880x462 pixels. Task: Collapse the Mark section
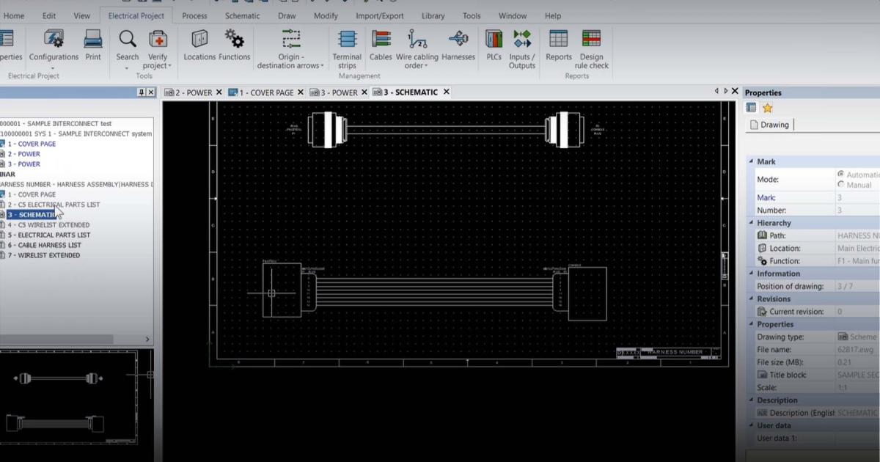pyautogui.click(x=750, y=161)
